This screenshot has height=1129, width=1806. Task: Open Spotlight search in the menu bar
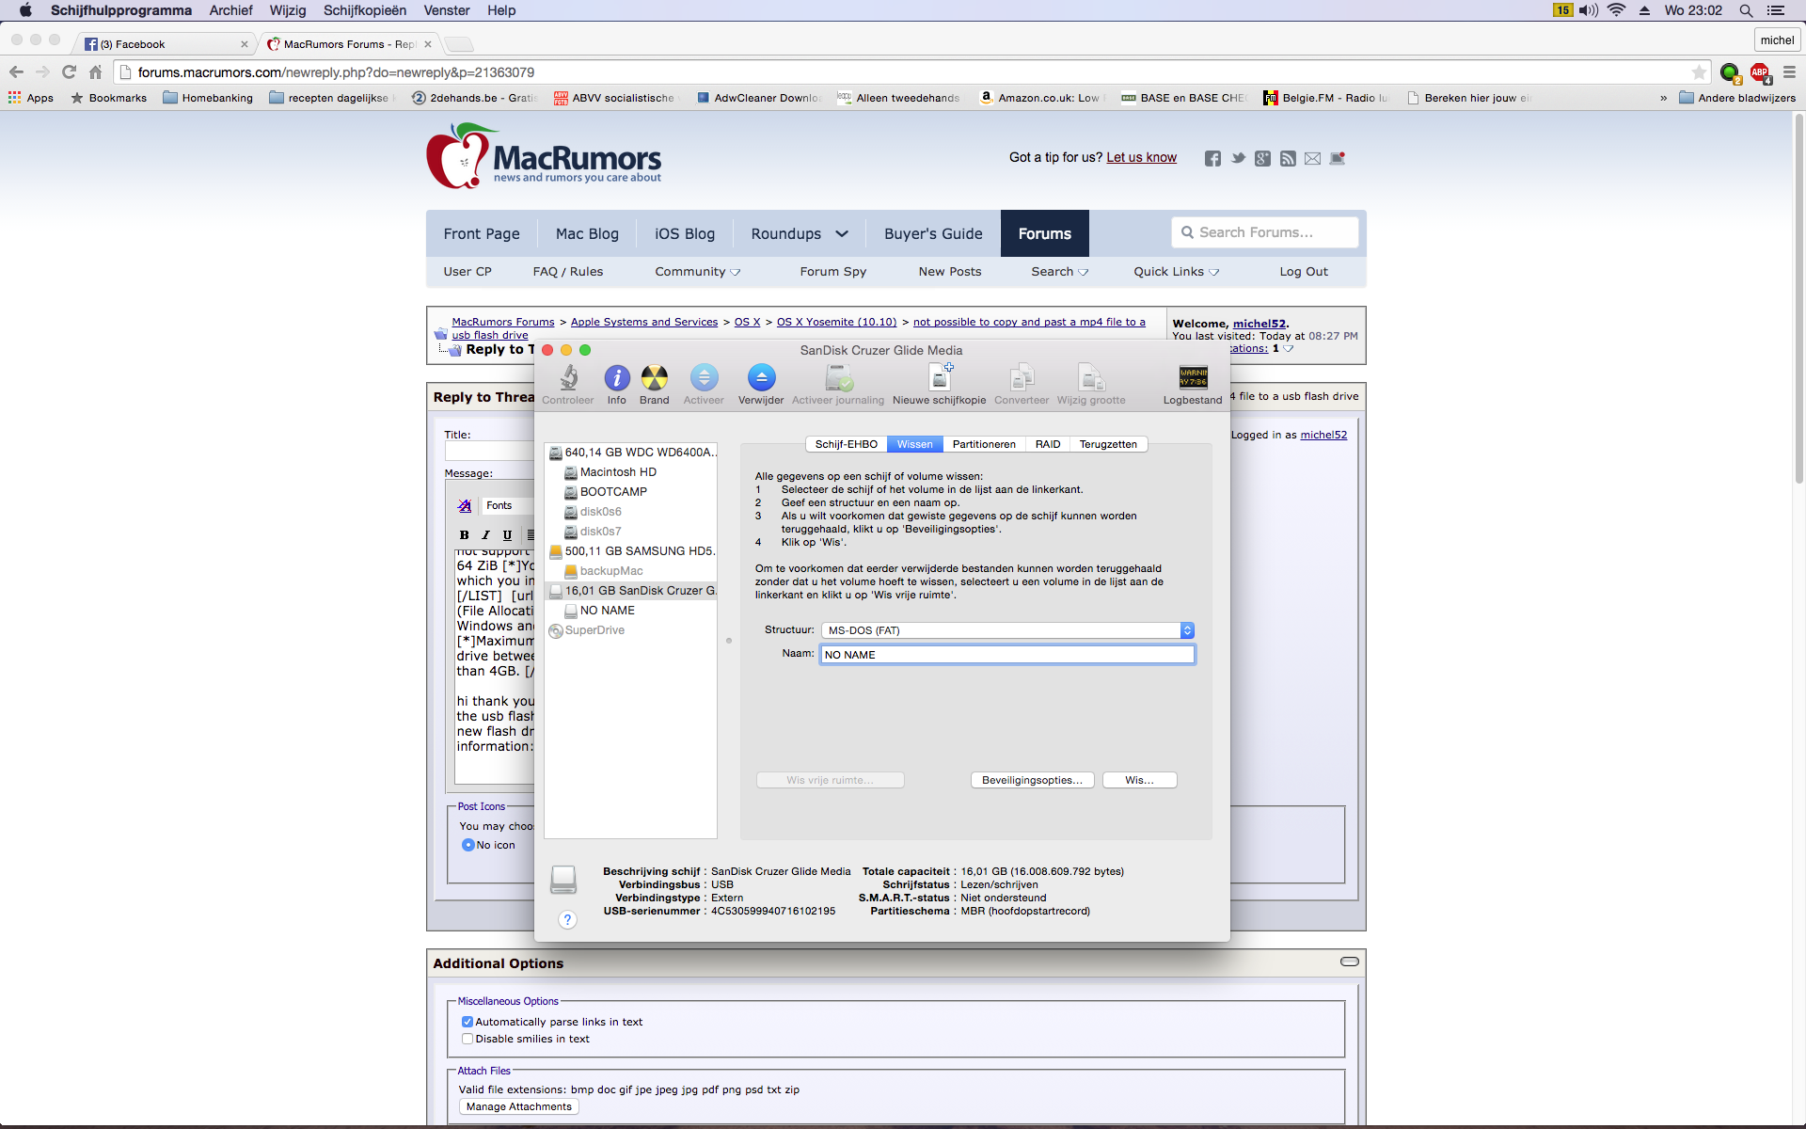pos(1746,10)
